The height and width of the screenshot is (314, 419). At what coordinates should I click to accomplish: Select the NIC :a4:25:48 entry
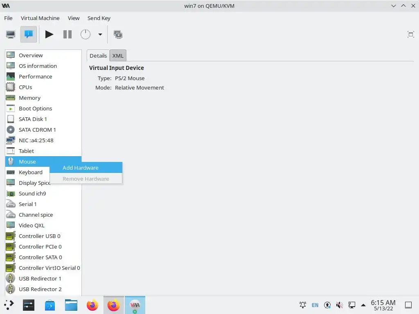[x=43, y=141]
